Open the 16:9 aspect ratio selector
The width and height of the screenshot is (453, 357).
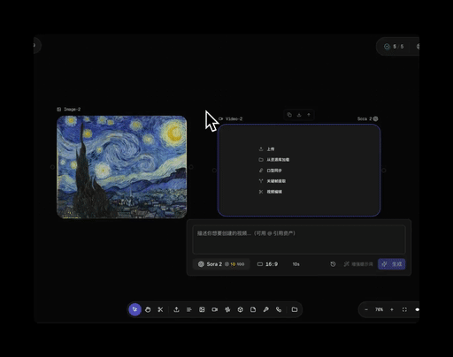point(267,264)
